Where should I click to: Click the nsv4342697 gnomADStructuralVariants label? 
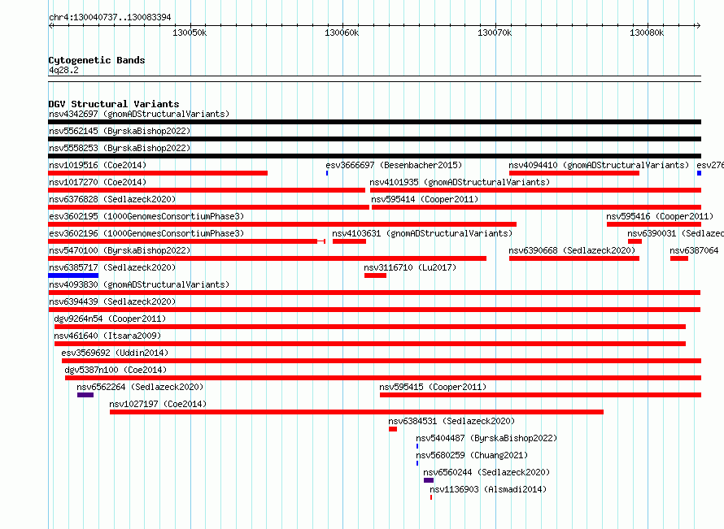tap(139, 114)
